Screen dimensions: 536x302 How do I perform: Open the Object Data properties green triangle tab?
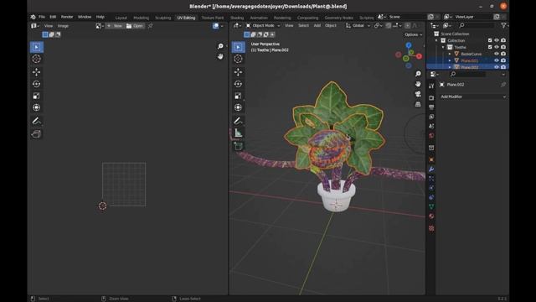(431, 206)
